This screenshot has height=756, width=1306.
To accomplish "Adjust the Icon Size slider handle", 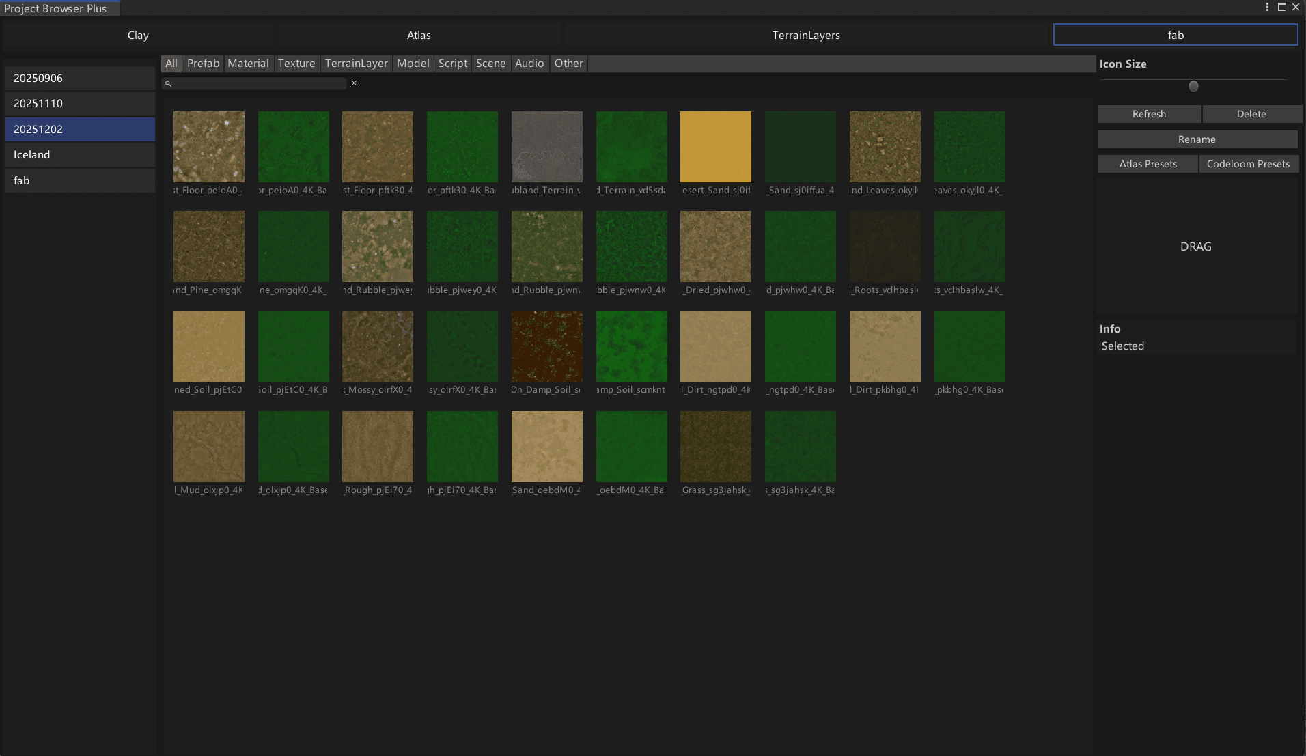I will (1193, 86).
